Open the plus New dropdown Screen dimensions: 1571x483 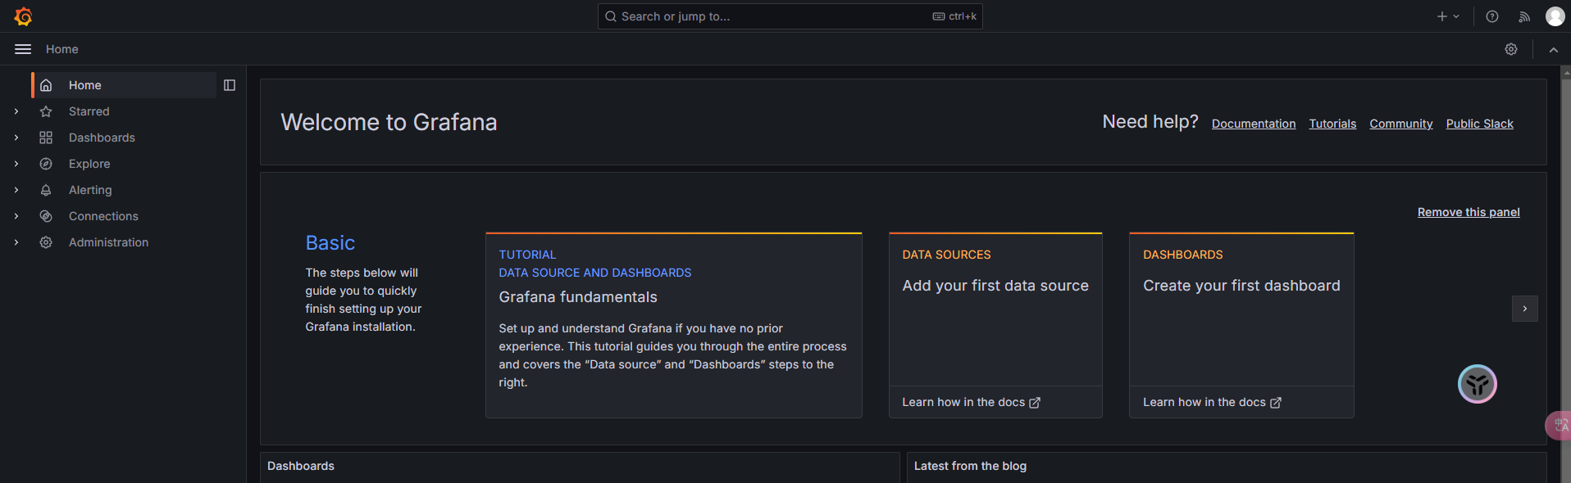pyautogui.click(x=1448, y=16)
